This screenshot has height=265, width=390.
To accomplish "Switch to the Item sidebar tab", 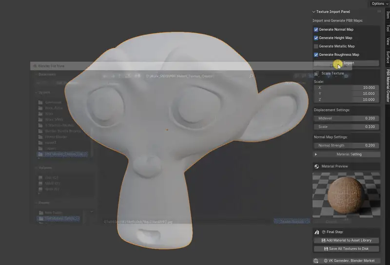I will (388, 15).
